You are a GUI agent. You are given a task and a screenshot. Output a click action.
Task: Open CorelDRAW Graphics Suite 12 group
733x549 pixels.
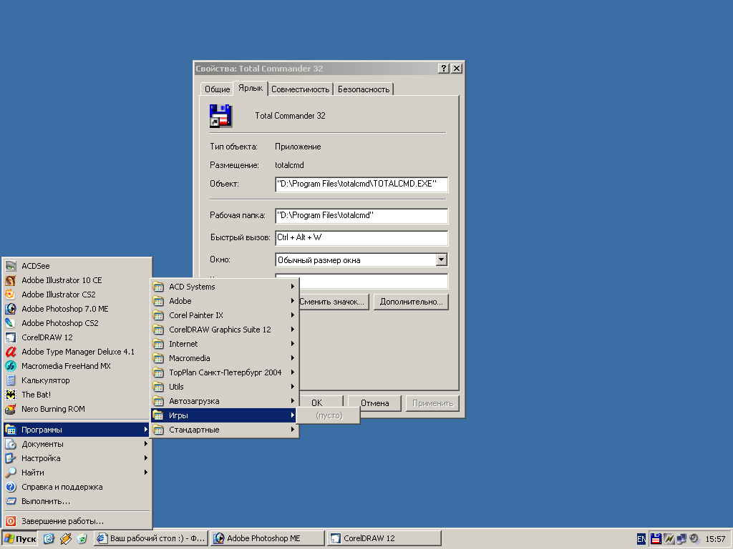(224, 330)
